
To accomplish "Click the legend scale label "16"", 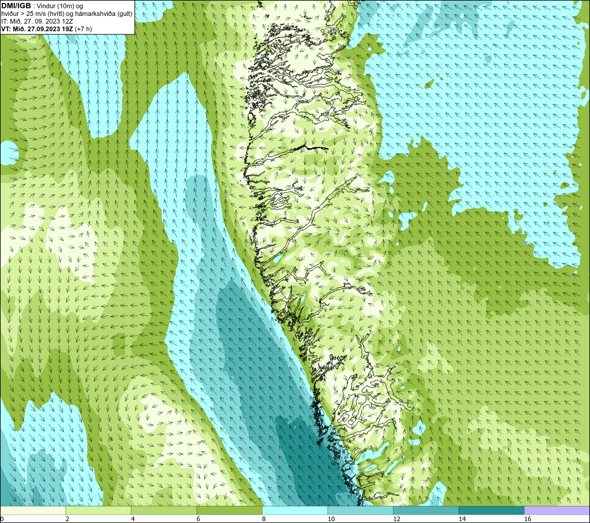I will (x=527, y=519).
